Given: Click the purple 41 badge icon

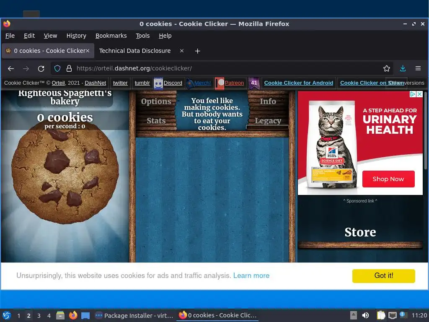Looking at the screenshot, I should click(x=254, y=83).
